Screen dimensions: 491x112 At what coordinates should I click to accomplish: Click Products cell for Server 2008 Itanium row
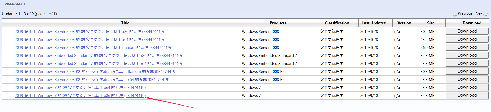pos(260,48)
